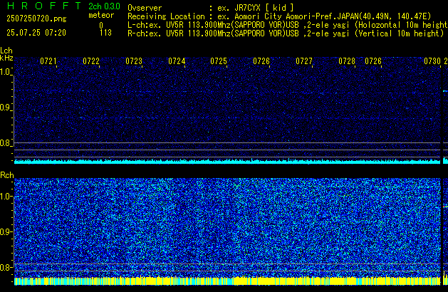Viewport: 448px width, 292px height.
Task: Click the 0.8 kHz tick in Lch
Action: pyautogui.click(x=6, y=143)
